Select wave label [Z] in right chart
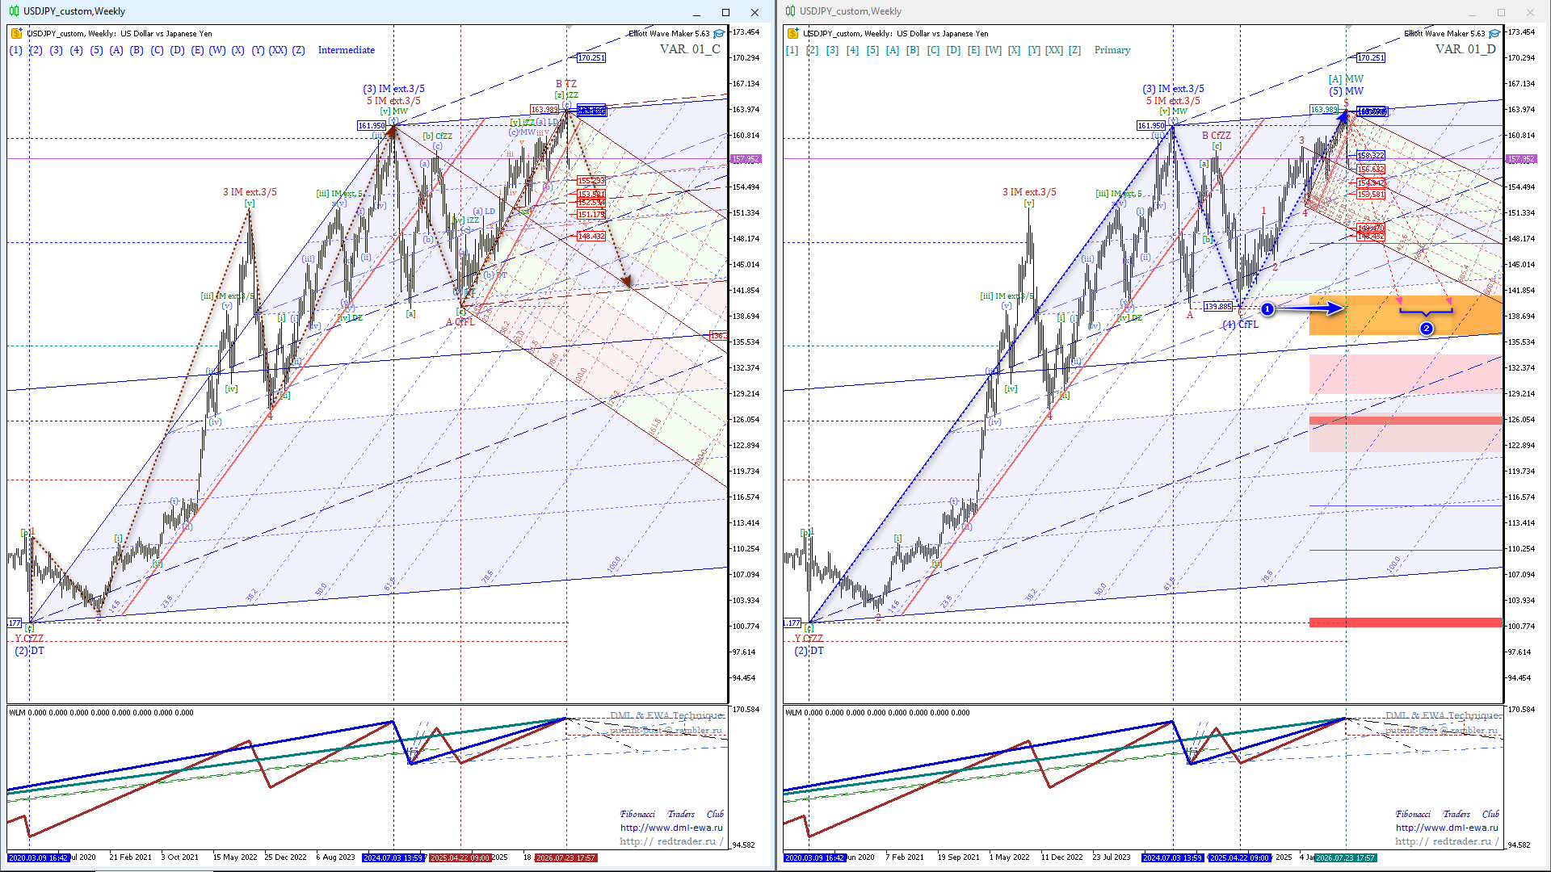 (x=1074, y=50)
